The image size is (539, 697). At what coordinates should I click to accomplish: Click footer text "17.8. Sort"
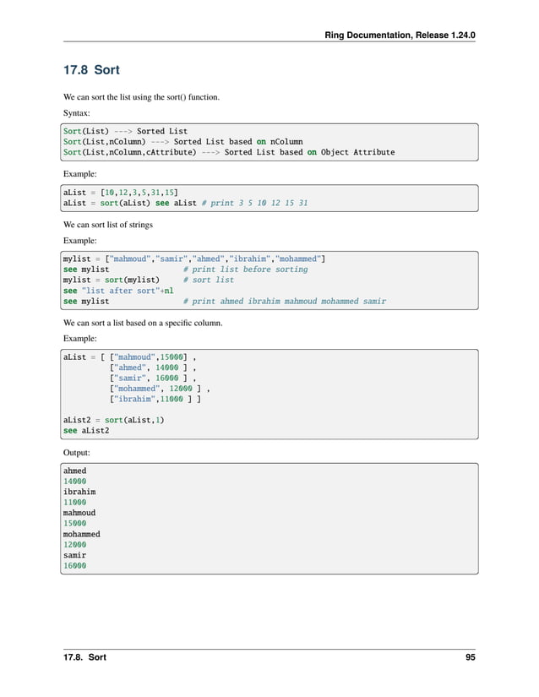[84, 657]
